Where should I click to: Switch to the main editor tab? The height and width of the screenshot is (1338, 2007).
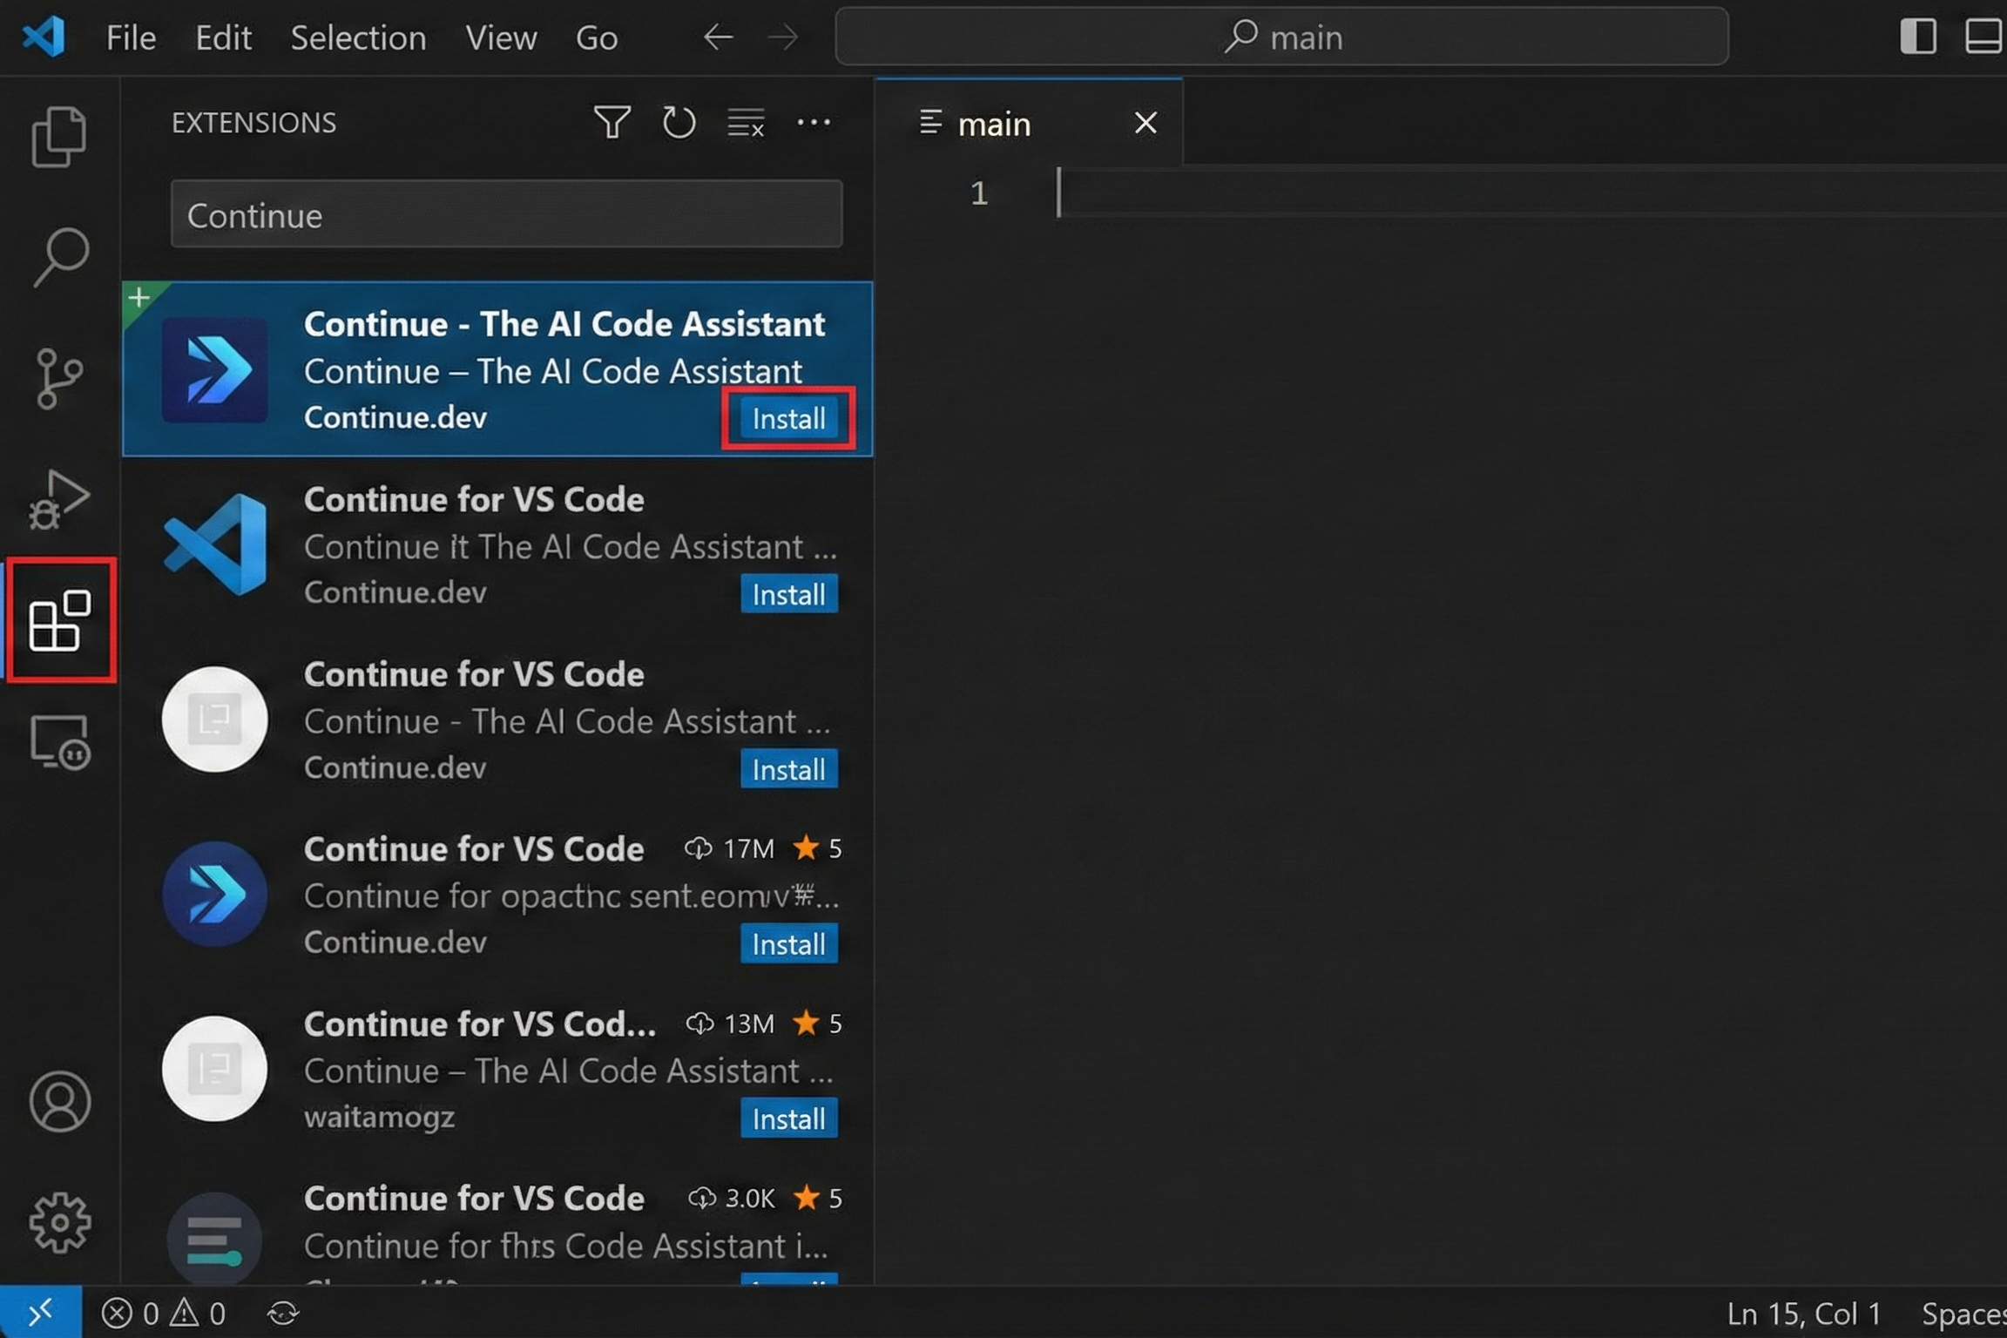pyautogui.click(x=994, y=124)
